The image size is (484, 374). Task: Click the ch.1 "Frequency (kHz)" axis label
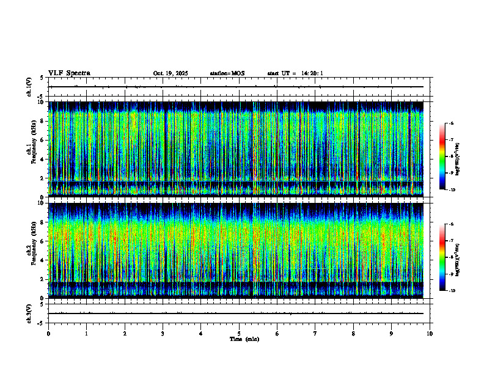pos(34,142)
